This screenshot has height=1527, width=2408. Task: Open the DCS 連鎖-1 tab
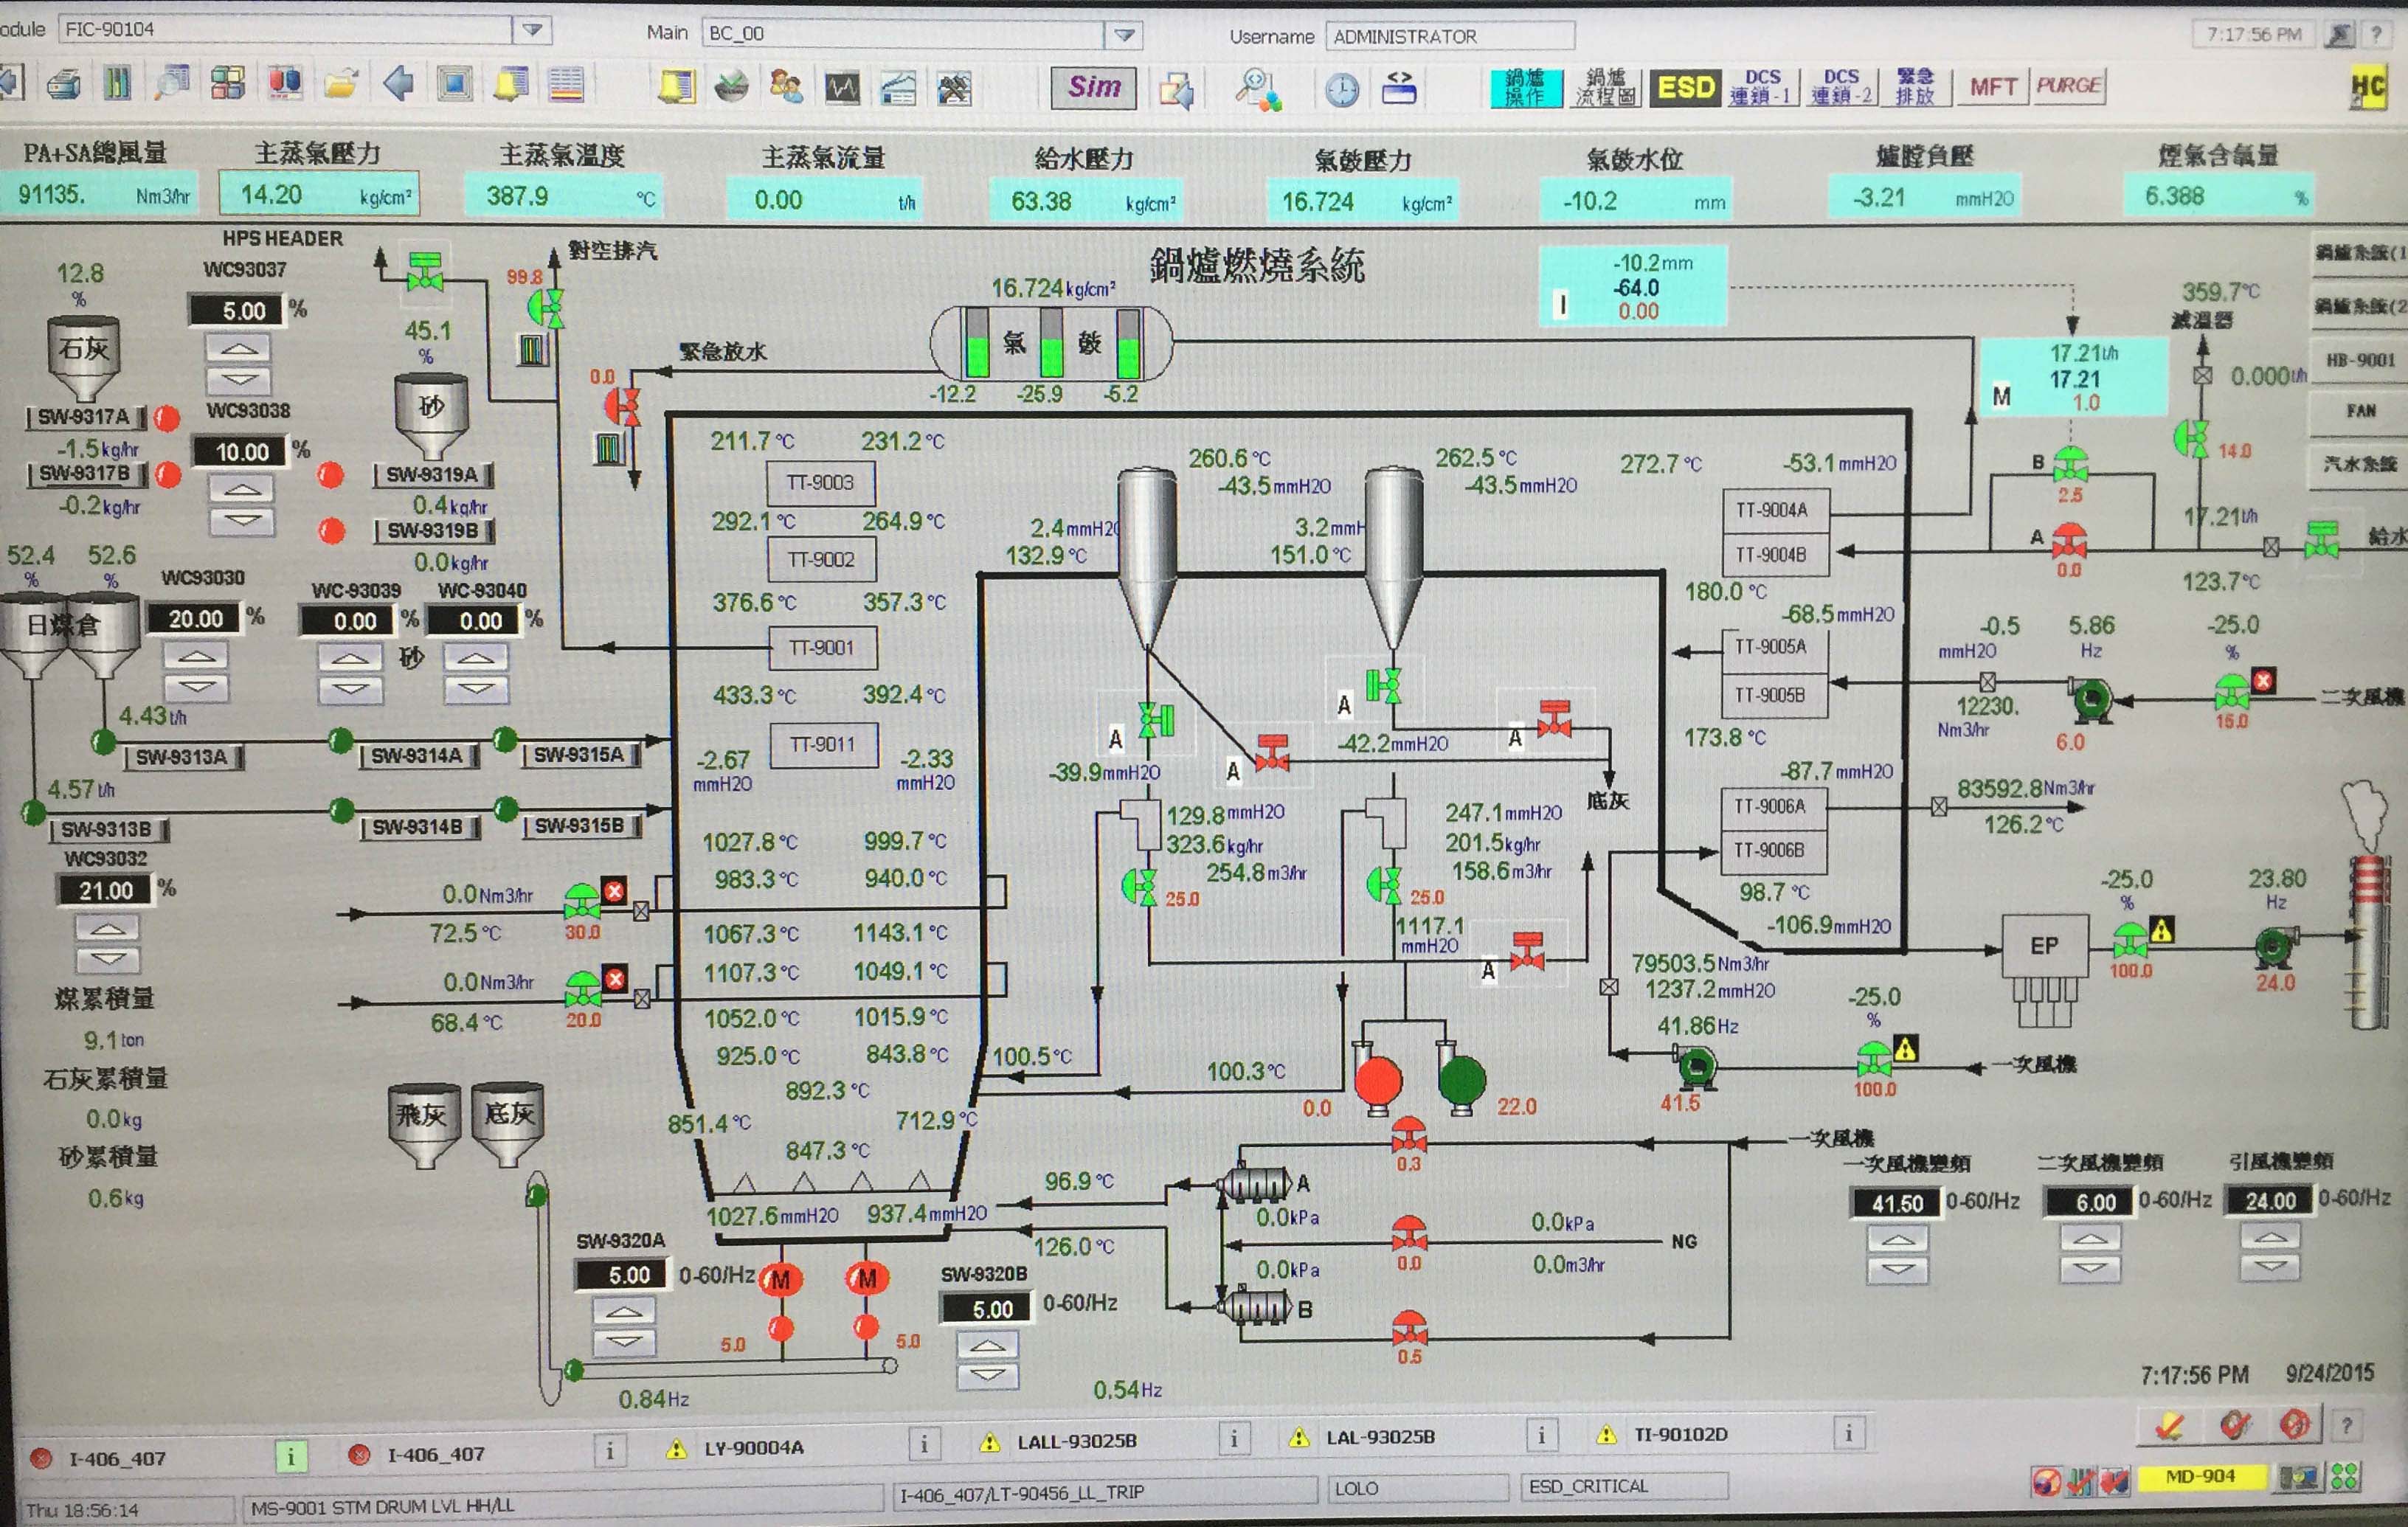(1763, 87)
